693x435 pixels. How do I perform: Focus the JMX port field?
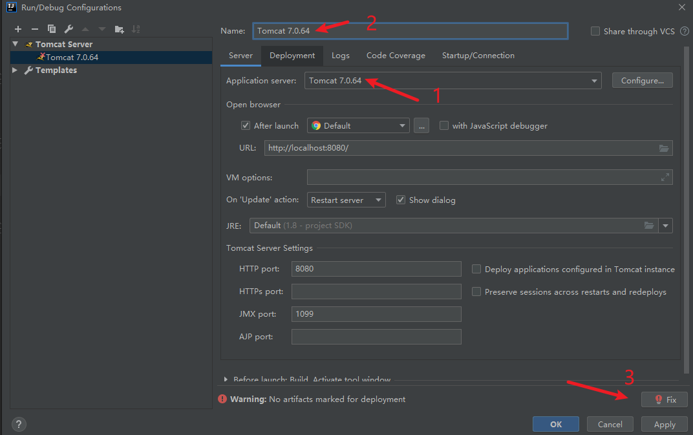click(x=376, y=314)
